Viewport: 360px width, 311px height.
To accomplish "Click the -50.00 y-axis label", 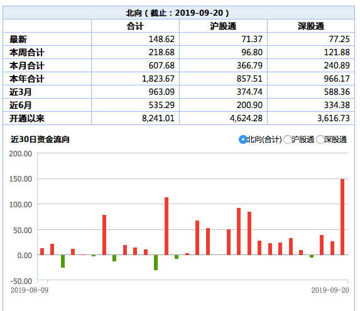I will (21, 281).
